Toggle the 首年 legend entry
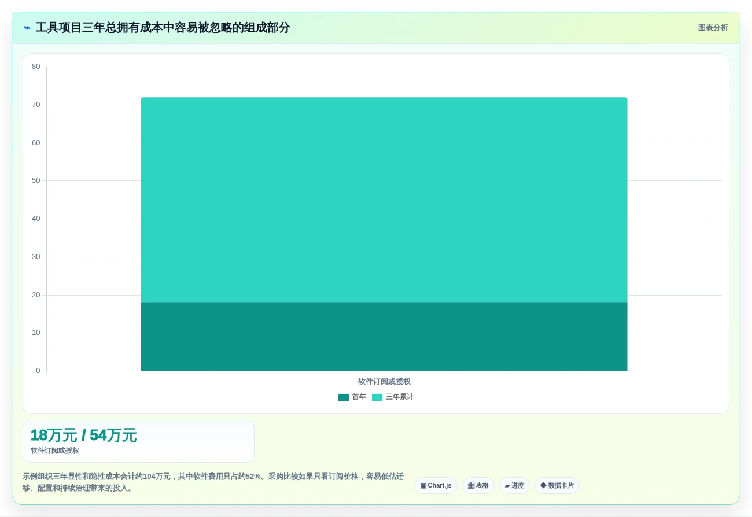752x517 pixels. 352,397
